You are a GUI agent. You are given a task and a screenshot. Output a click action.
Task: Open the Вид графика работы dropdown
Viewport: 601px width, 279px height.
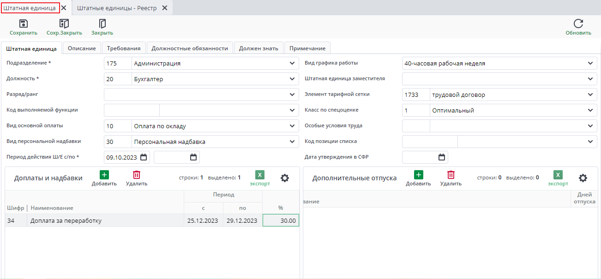click(x=590, y=64)
